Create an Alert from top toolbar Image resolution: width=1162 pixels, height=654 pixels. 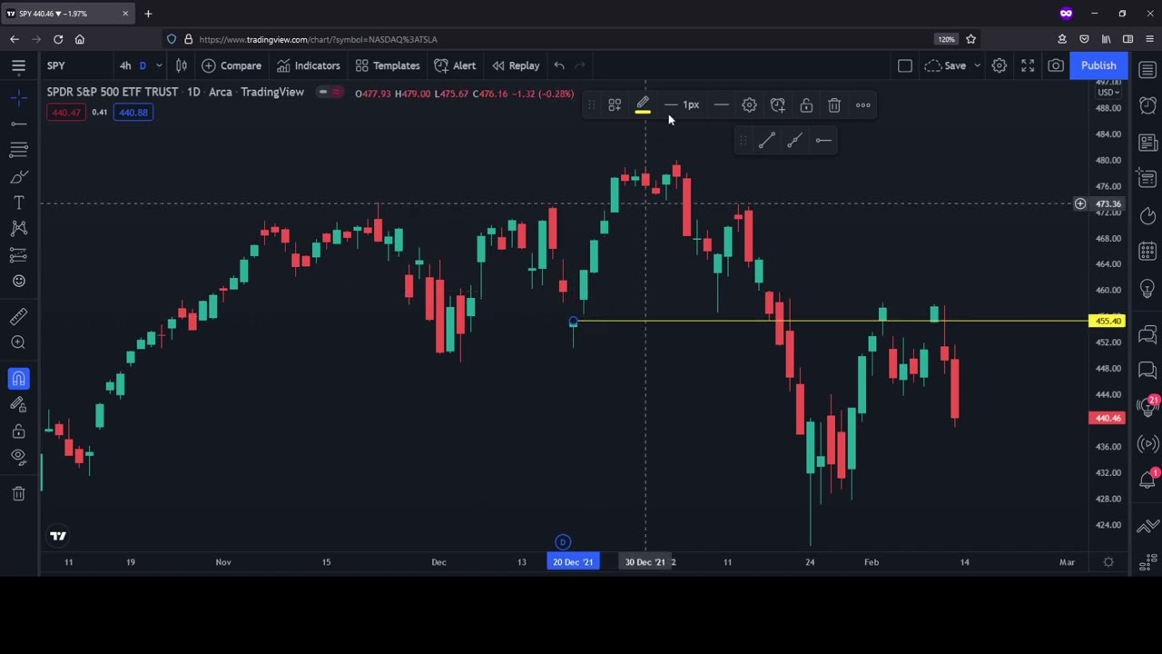(x=455, y=65)
